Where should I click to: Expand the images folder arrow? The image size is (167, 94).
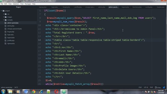[3, 17]
